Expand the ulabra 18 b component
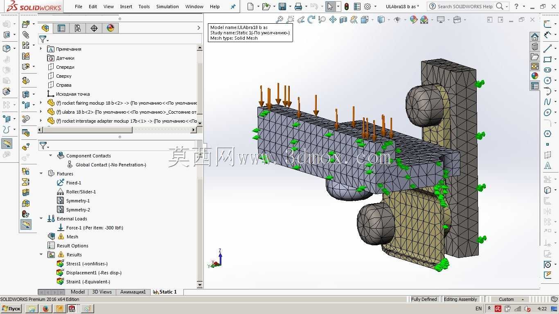Image resolution: width=559 pixels, height=314 pixels. [x=41, y=112]
